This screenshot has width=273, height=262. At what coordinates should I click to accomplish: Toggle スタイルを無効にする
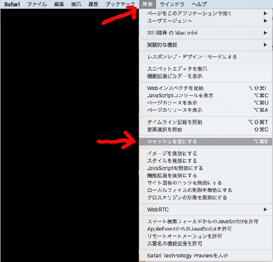[206, 161]
